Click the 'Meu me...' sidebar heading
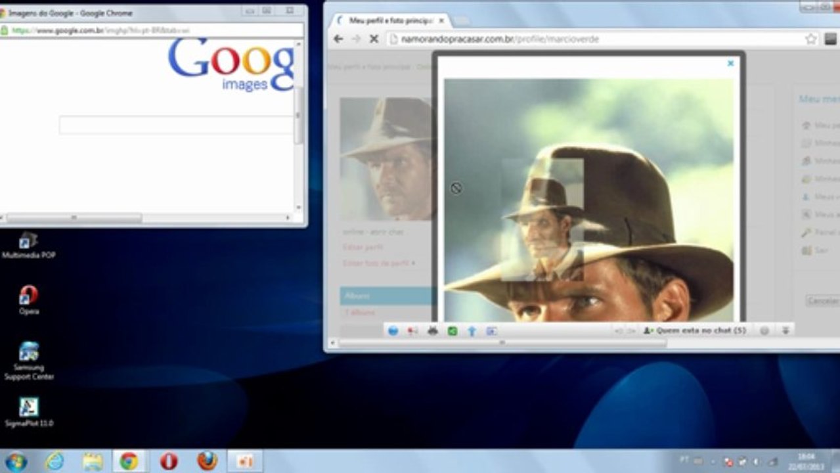Screen dimensions: 840x473 click(x=819, y=99)
